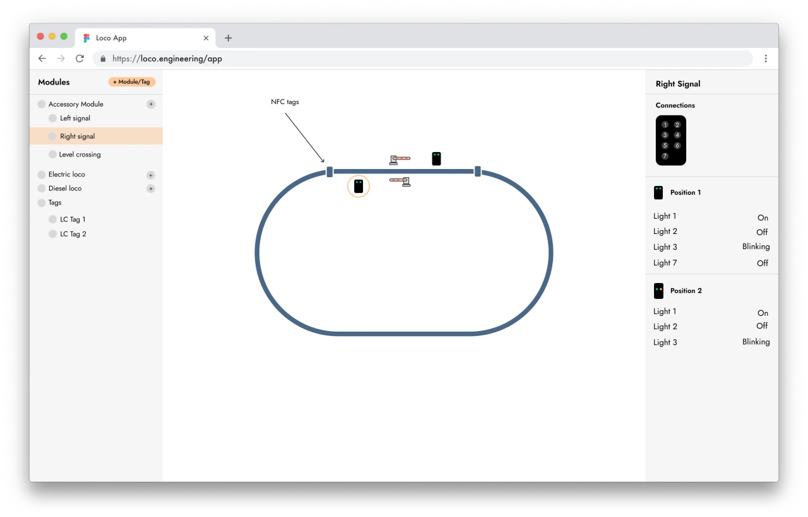The height and width of the screenshot is (517, 808).
Task: Select Left signal in module tree
Action: pos(75,118)
